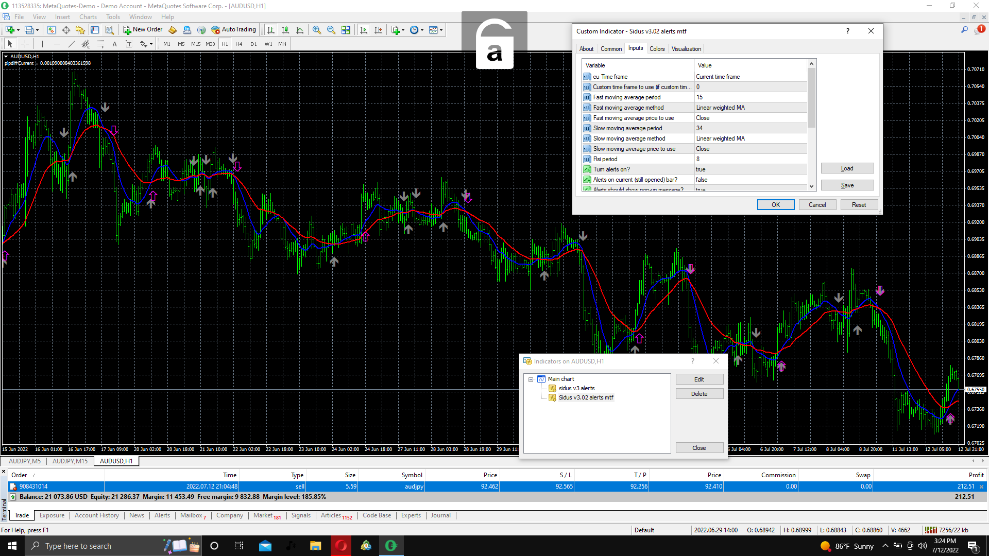Zoom in on the chart

(317, 30)
